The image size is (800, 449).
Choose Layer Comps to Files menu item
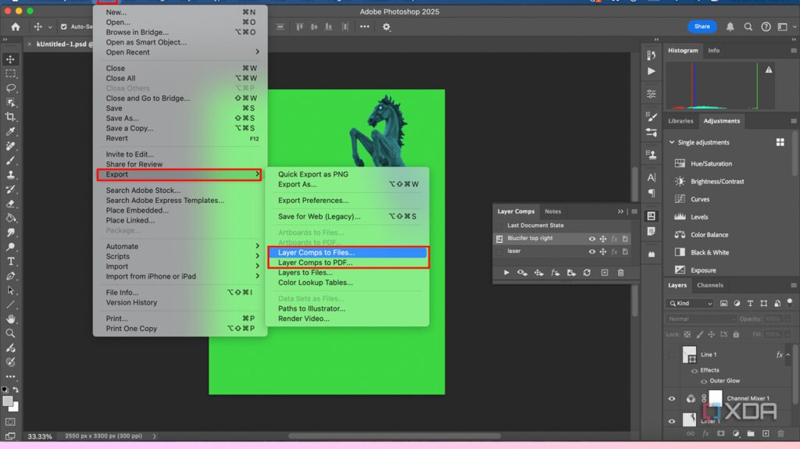(348, 252)
